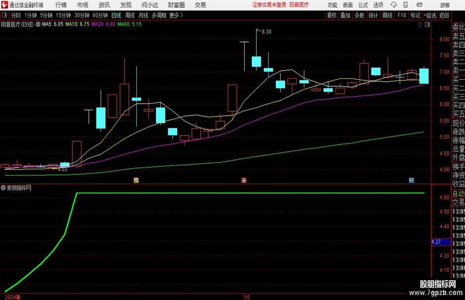Click the 股朋指标网 indicator title
This screenshot has height=300, width=465.
coord(19,188)
